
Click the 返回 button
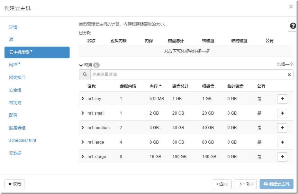222,184
